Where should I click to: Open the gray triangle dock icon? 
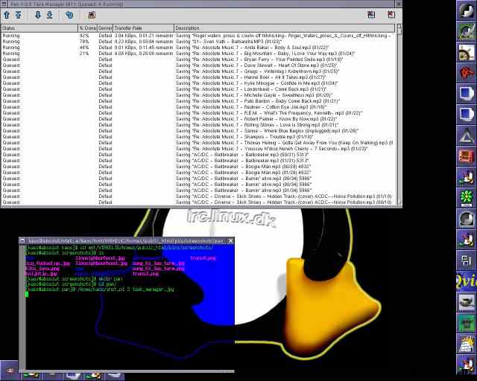click(466, 135)
